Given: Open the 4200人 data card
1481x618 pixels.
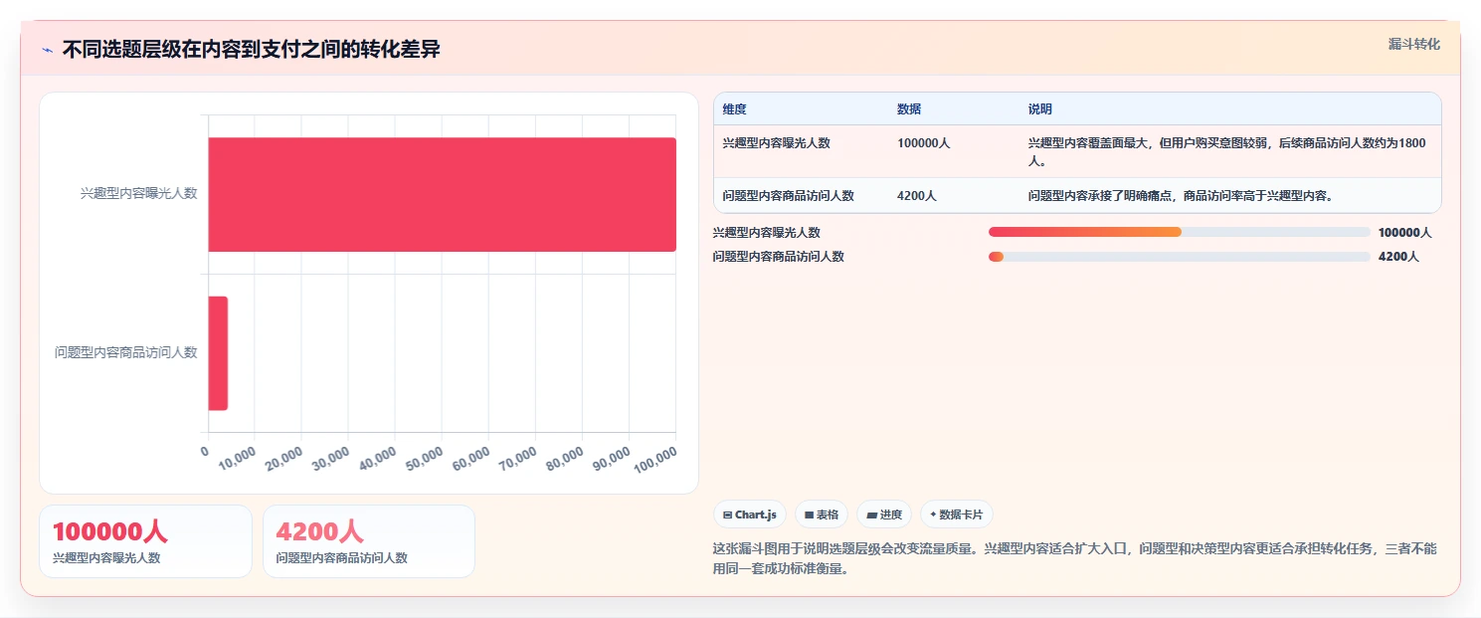Looking at the screenshot, I should point(369,541).
